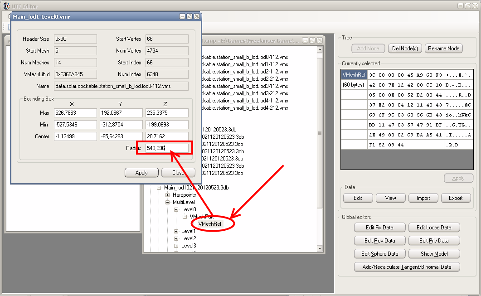
Task: Minimize the Main_lod1-Level0.vmr dialog
Action: pos(182,16)
